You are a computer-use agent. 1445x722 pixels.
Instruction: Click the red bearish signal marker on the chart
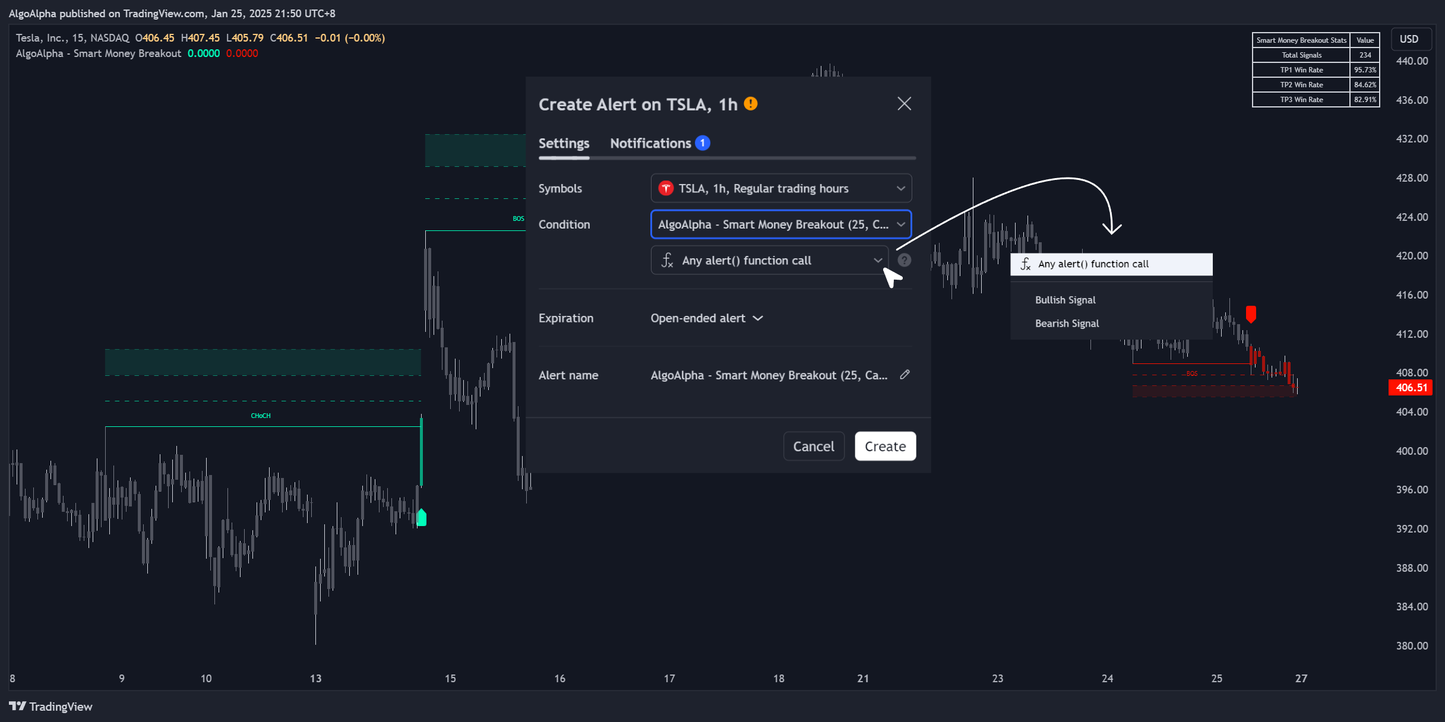tap(1251, 314)
